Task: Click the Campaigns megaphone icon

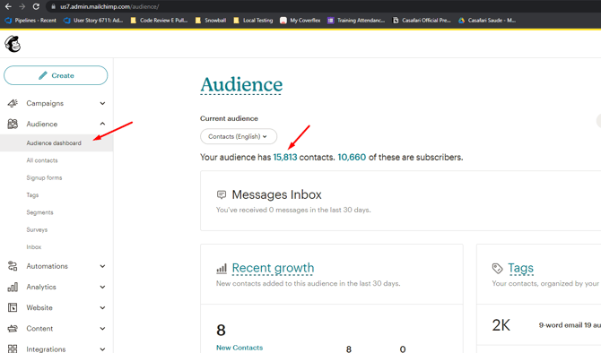Action: pyautogui.click(x=13, y=103)
